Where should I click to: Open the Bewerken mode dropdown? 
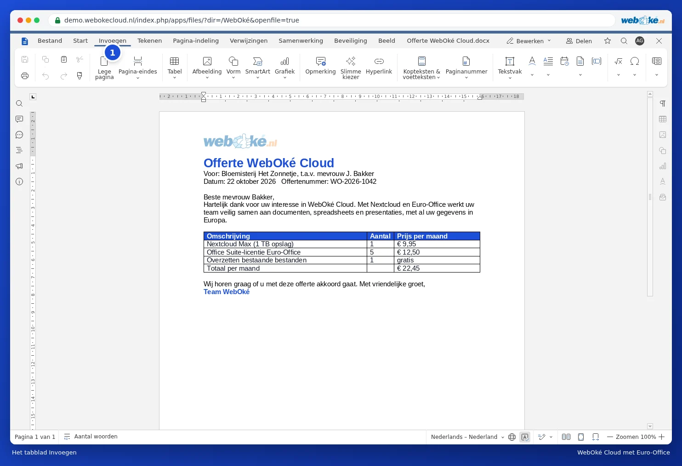coord(529,41)
